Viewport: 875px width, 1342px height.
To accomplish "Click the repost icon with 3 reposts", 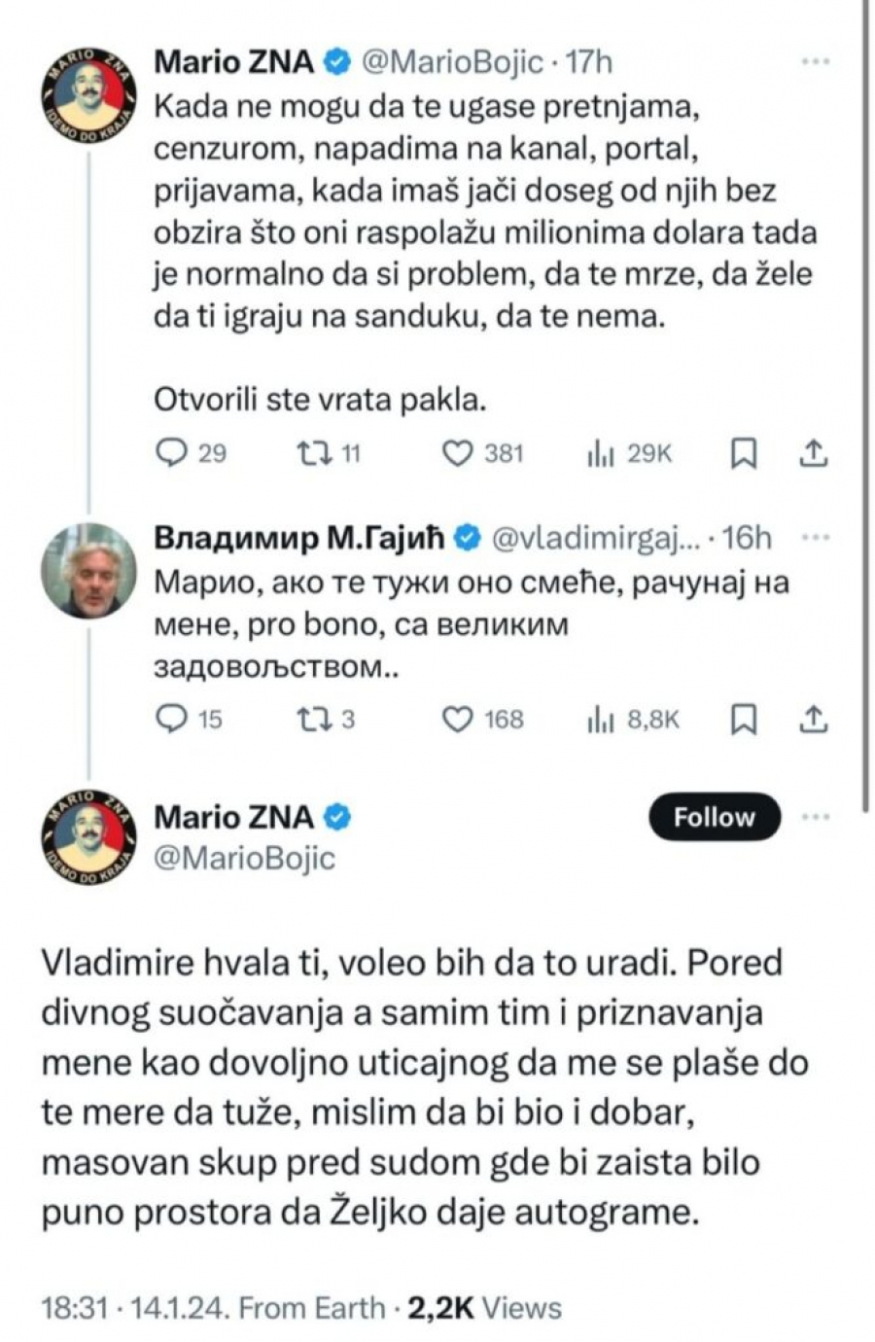I will (x=314, y=720).
